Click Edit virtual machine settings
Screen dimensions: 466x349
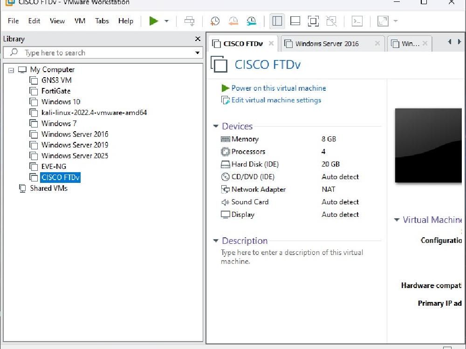(276, 100)
